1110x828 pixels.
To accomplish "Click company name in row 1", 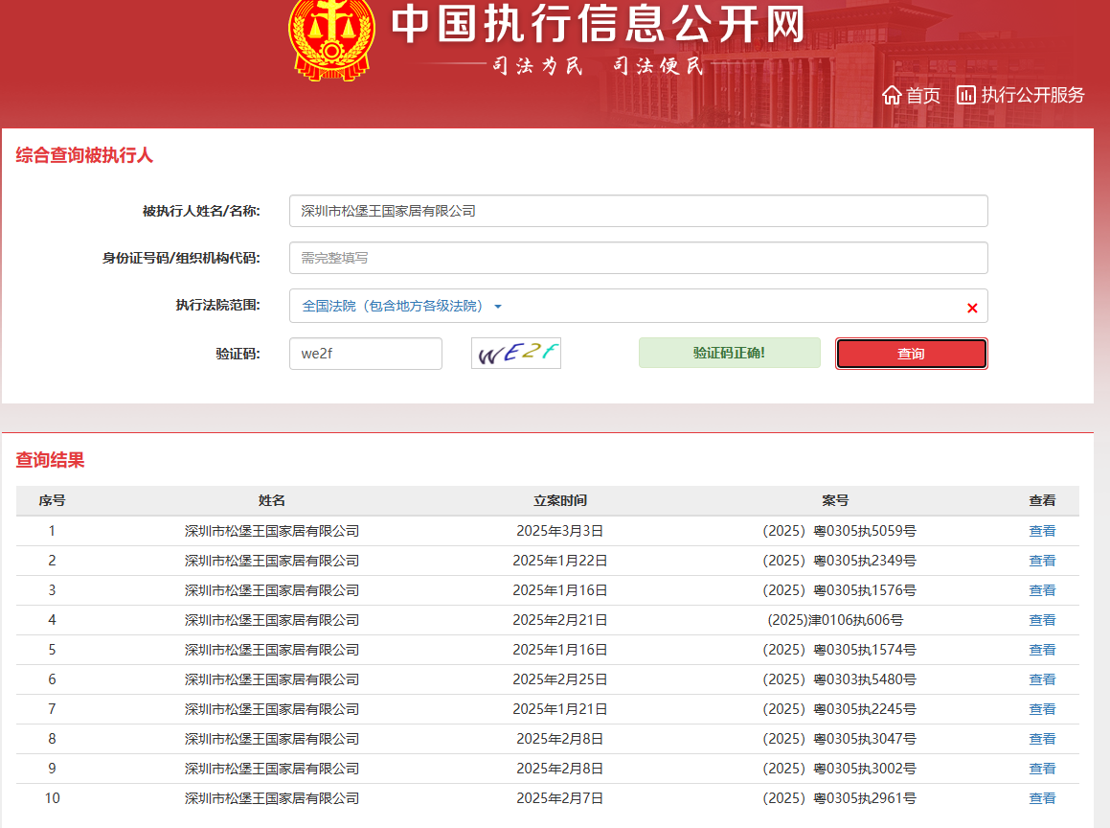I will pos(272,531).
